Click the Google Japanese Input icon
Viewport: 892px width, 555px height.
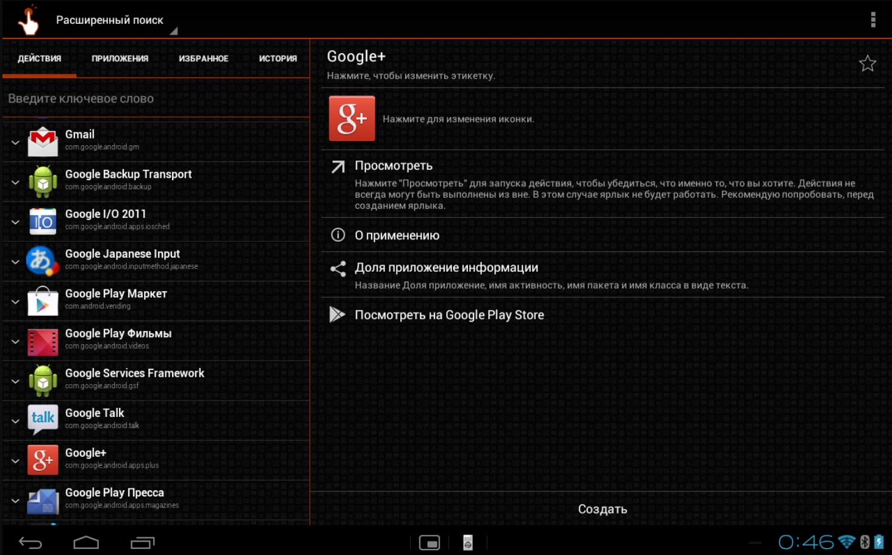click(43, 261)
